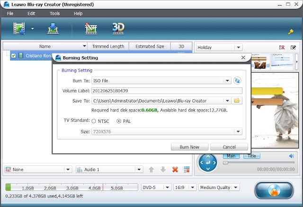Open the Size 720X576 dropdown
Image resolution: width=303 pixels, height=207 pixels.
point(238,131)
